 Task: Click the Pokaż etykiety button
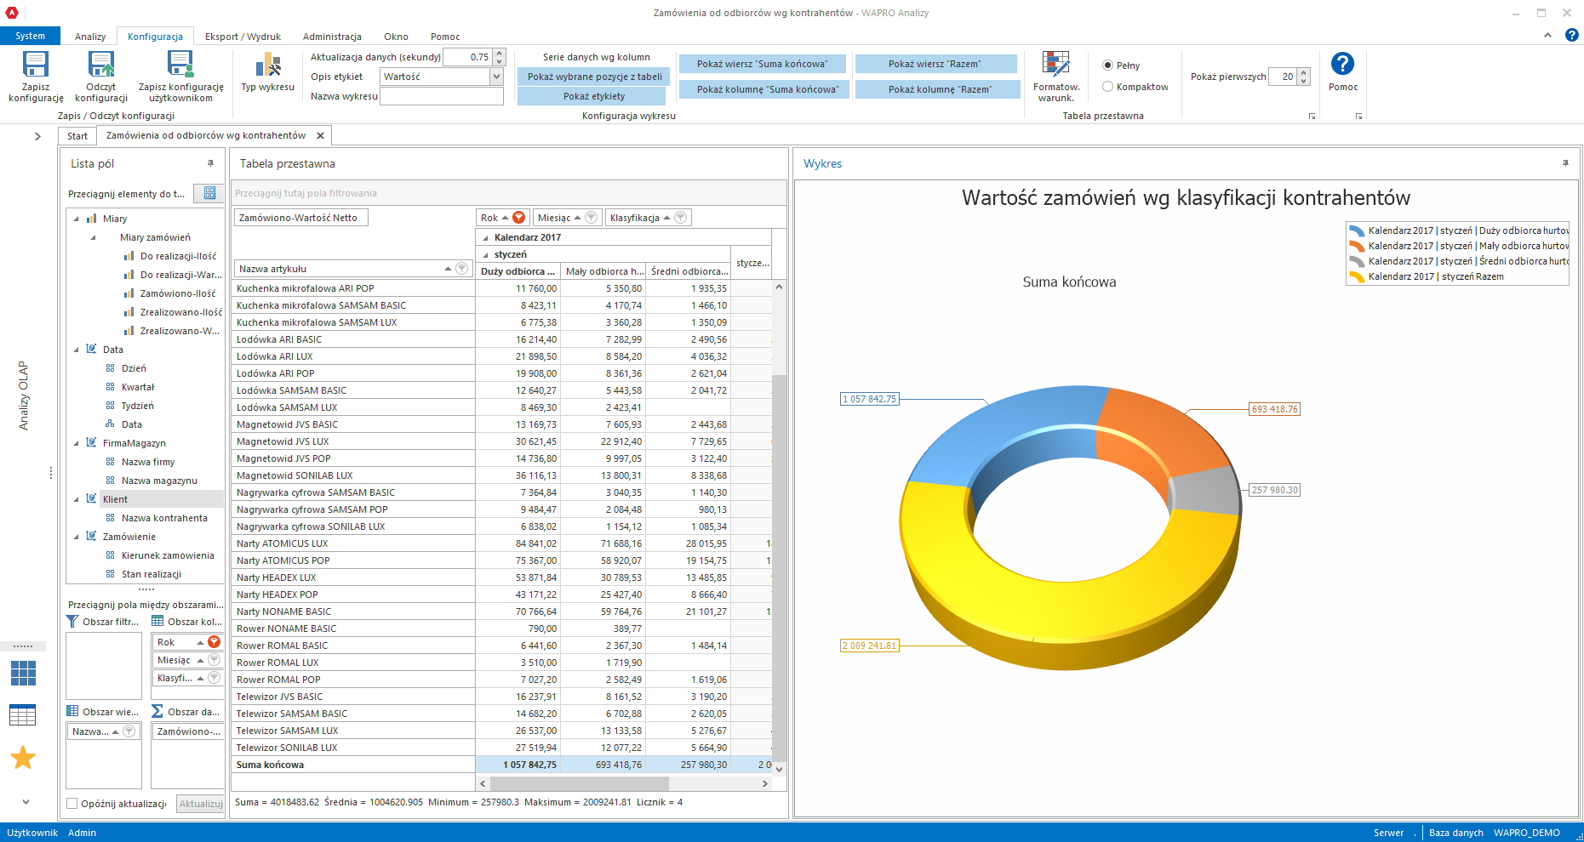593,96
